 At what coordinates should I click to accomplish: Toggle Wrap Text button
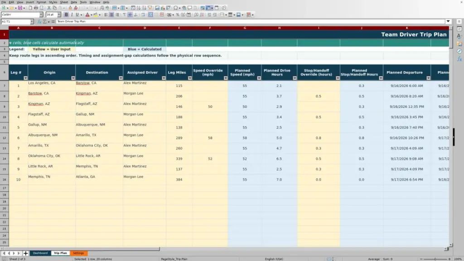coord(143,15)
